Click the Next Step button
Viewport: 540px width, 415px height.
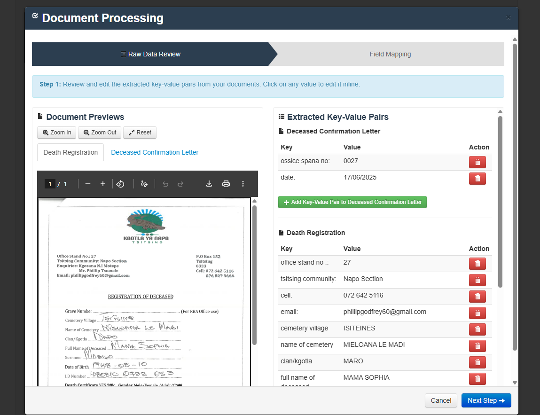click(x=486, y=400)
